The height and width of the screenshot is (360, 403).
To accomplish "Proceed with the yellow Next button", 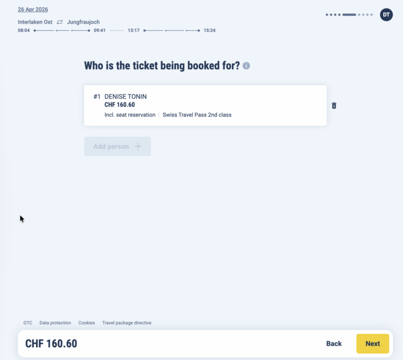I will click(373, 344).
